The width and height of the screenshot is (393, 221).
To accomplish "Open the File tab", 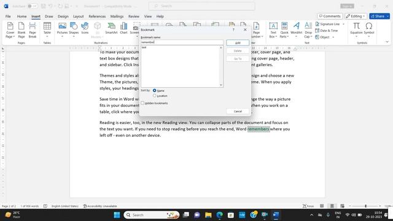I will tap(8, 17).
